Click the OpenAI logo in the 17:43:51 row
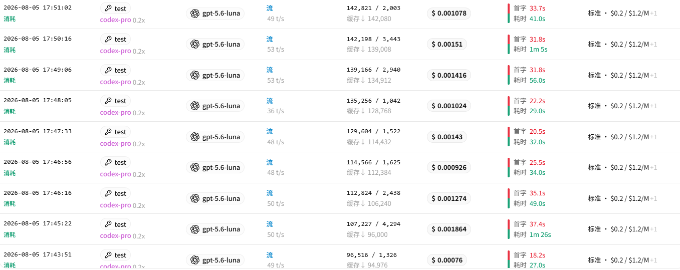 click(195, 260)
